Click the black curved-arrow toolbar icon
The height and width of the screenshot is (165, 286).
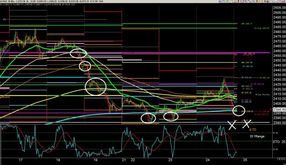268,1
